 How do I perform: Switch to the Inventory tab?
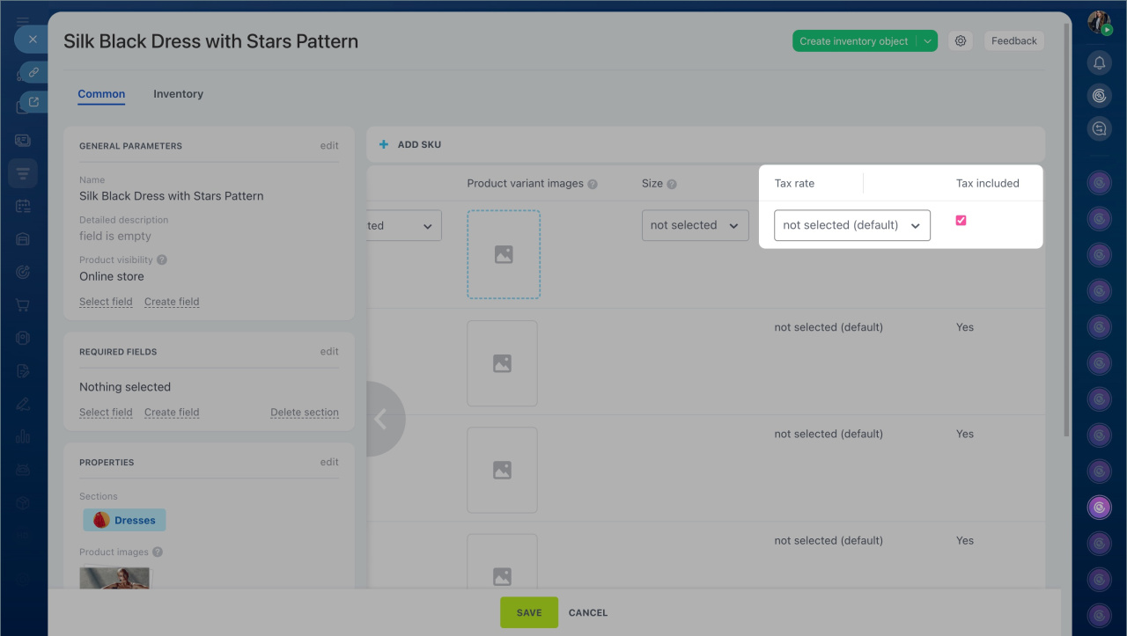(178, 94)
